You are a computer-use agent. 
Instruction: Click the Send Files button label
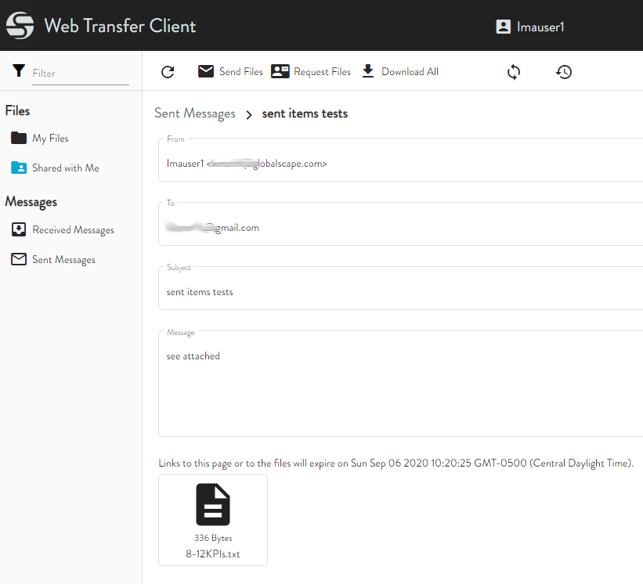[x=241, y=72]
